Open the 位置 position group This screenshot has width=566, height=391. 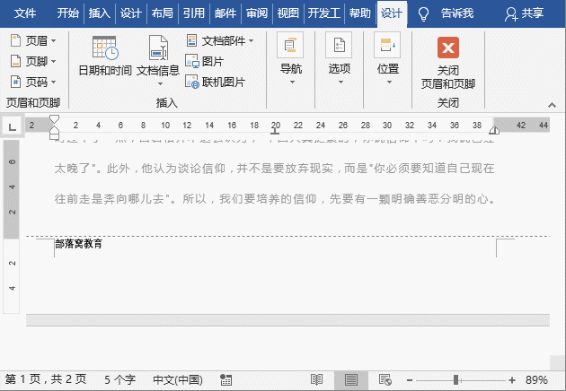(388, 54)
